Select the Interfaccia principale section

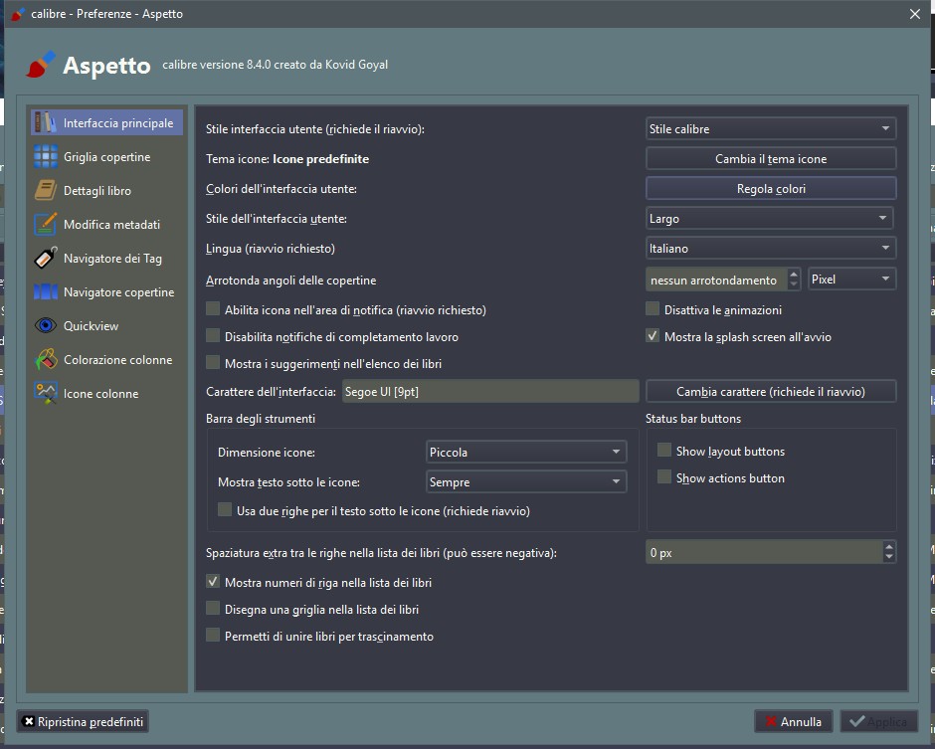(x=106, y=123)
